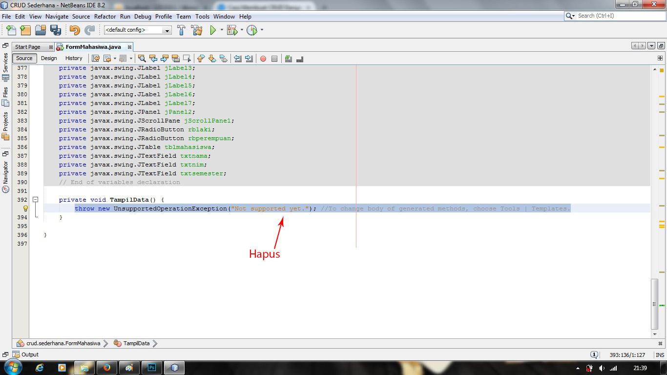Screen dimensions: 667x375
Task: Open the History view
Action: point(74,58)
